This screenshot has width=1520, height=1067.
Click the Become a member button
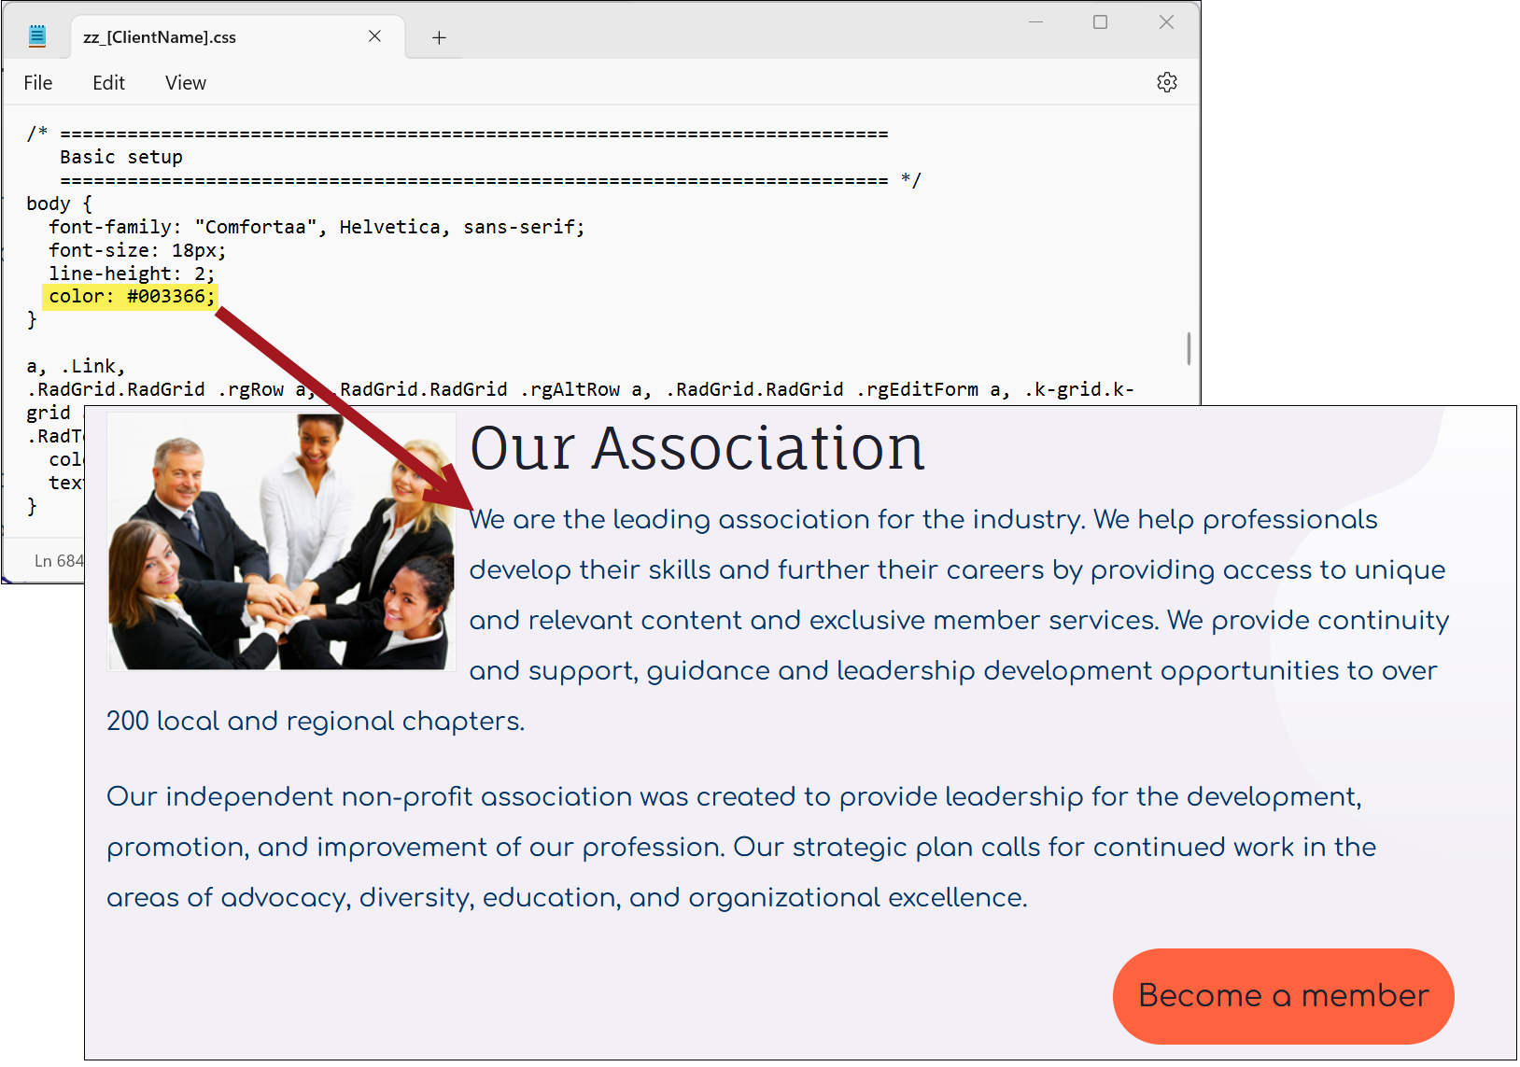(x=1283, y=996)
